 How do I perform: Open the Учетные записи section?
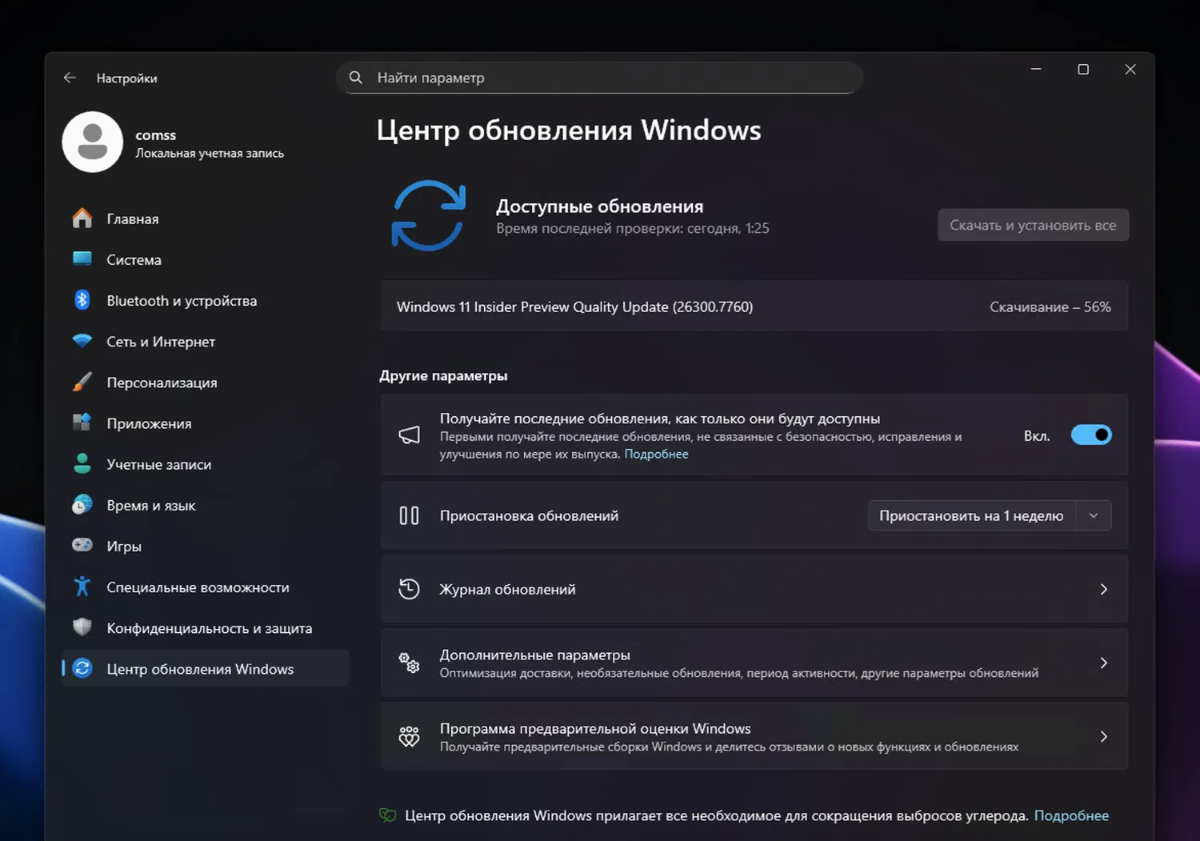[158, 463]
